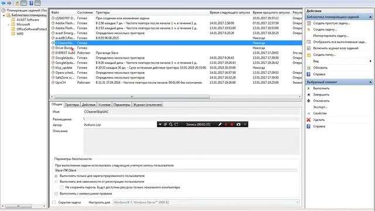Click the clock icon of the UpnCH task
375x211 pixels.
point(53,83)
